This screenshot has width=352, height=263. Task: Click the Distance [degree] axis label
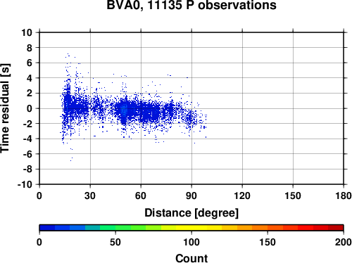[x=191, y=213]
